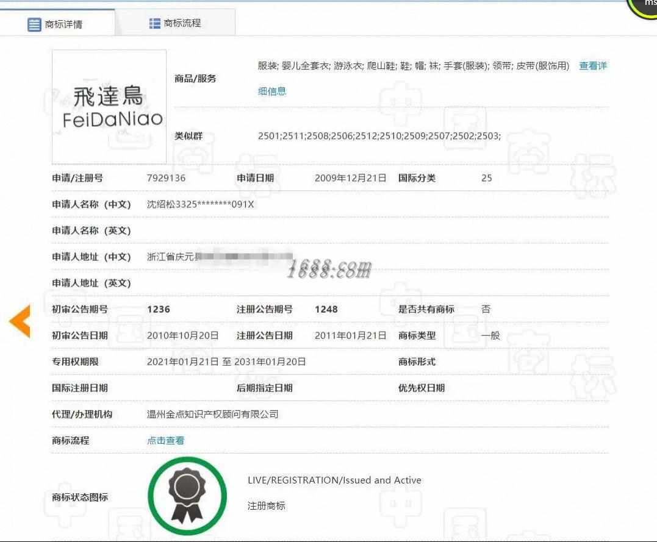Open the 查看详细信息 link
This screenshot has height=542, width=657.
593,66
